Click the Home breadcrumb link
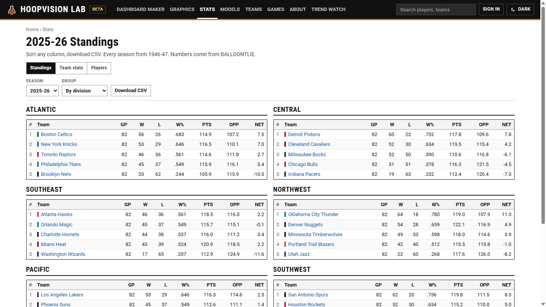The height and width of the screenshot is (307, 546). (32, 30)
